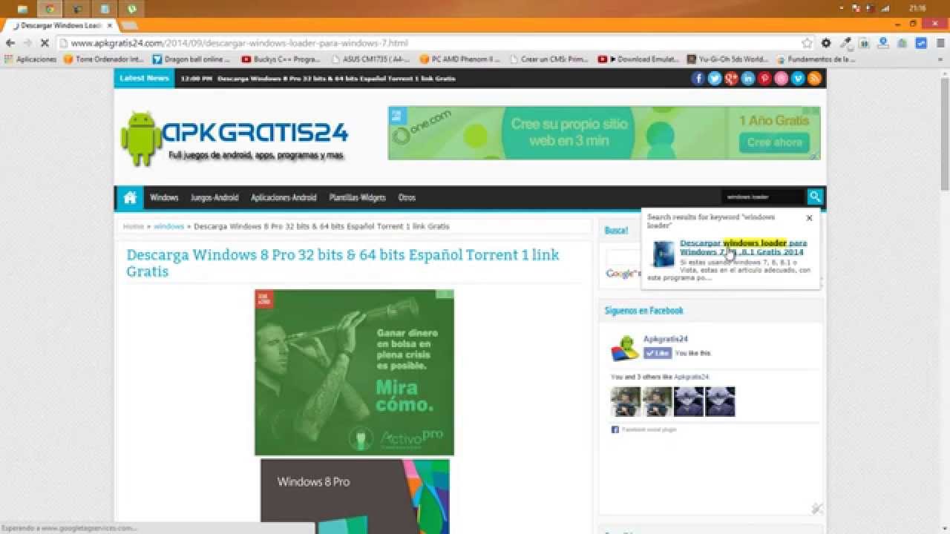
Task: Show more bookmarks with the chevron
Action: pyautogui.click(x=940, y=59)
